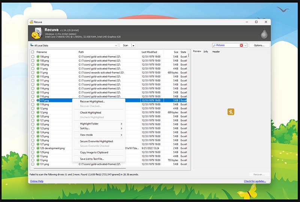Open the Scan button dropdown arrow
Screen dimensions: 300x202
133,45
